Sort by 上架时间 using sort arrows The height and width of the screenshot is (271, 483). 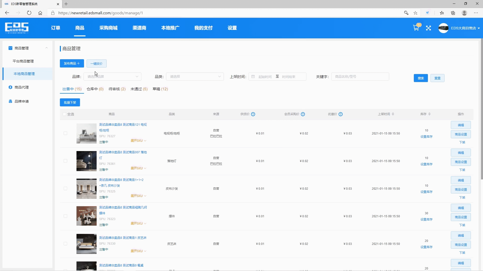393,114
